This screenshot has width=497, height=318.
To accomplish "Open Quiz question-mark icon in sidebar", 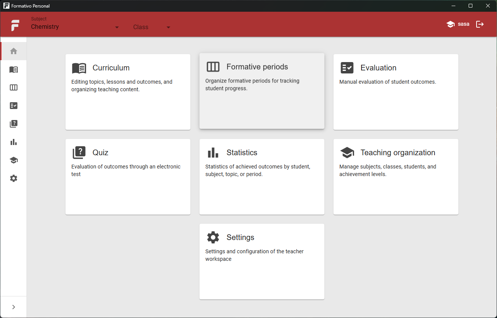I will 14,124.
